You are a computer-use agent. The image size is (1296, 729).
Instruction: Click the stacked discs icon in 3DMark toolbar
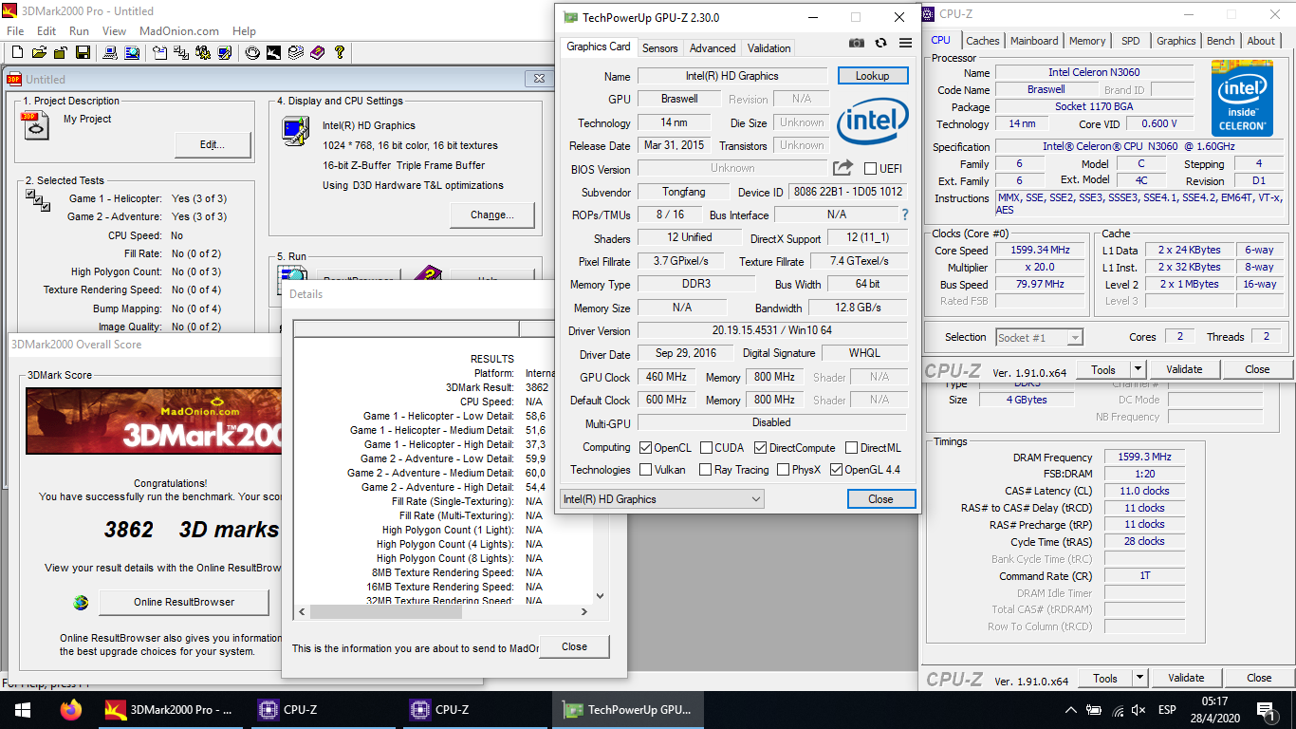tap(295, 52)
